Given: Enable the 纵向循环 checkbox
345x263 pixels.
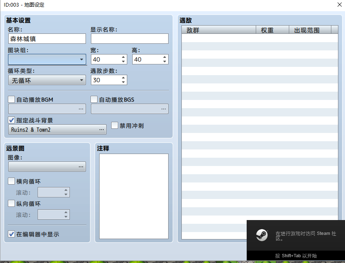Looking at the screenshot, I should tap(12, 204).
